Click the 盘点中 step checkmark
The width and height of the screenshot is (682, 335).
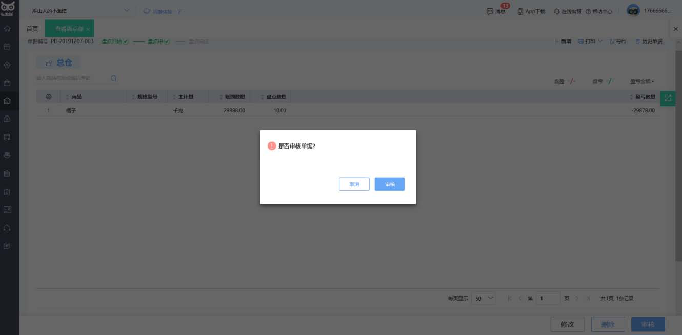(167, 41)
